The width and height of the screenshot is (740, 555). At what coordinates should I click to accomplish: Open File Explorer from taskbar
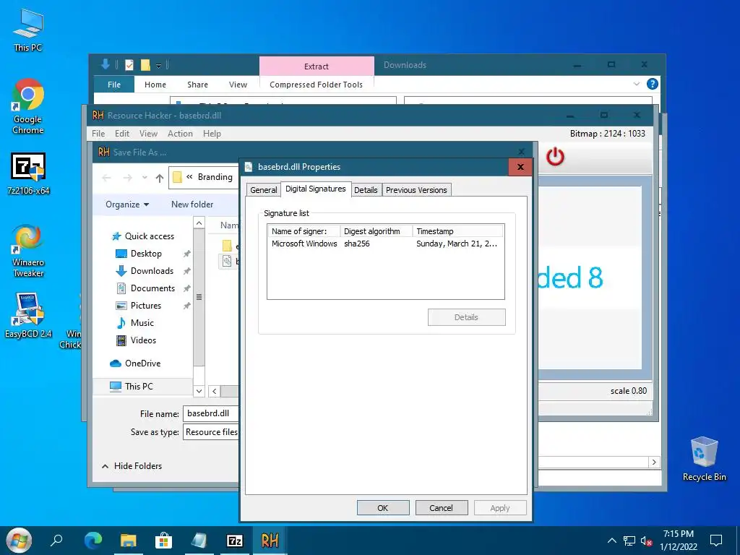click(128, 541)
